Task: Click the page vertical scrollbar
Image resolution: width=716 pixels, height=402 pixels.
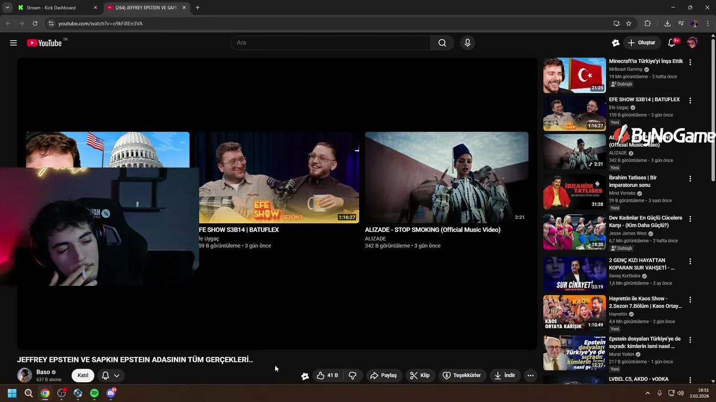Action: (713, 109)
